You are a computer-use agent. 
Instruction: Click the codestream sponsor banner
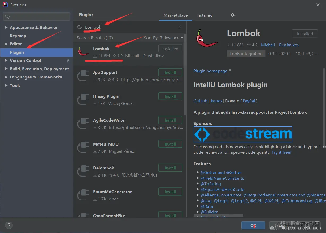point(243,134)
